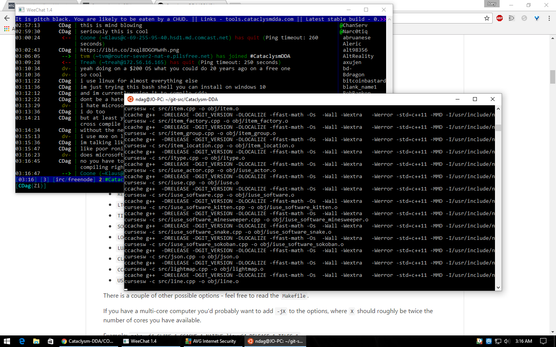The image size is (556, 347).
Task: Select AltReality in the nick list
Action: point(358,56)
